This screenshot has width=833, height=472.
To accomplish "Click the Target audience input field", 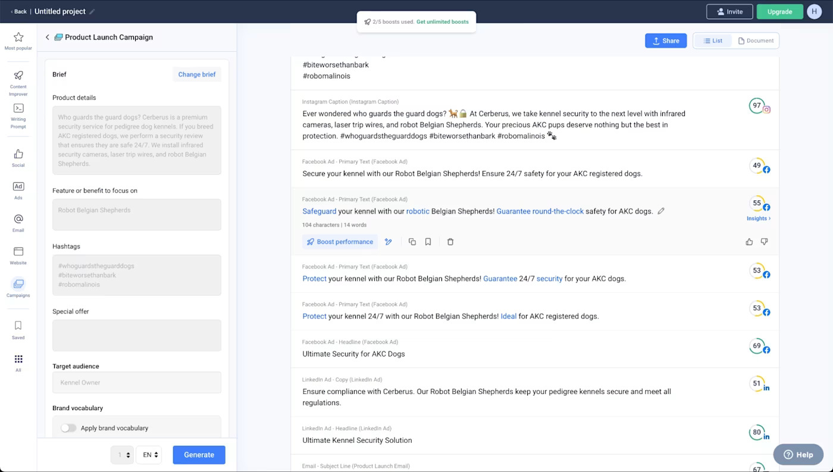I will pos(136,383).
